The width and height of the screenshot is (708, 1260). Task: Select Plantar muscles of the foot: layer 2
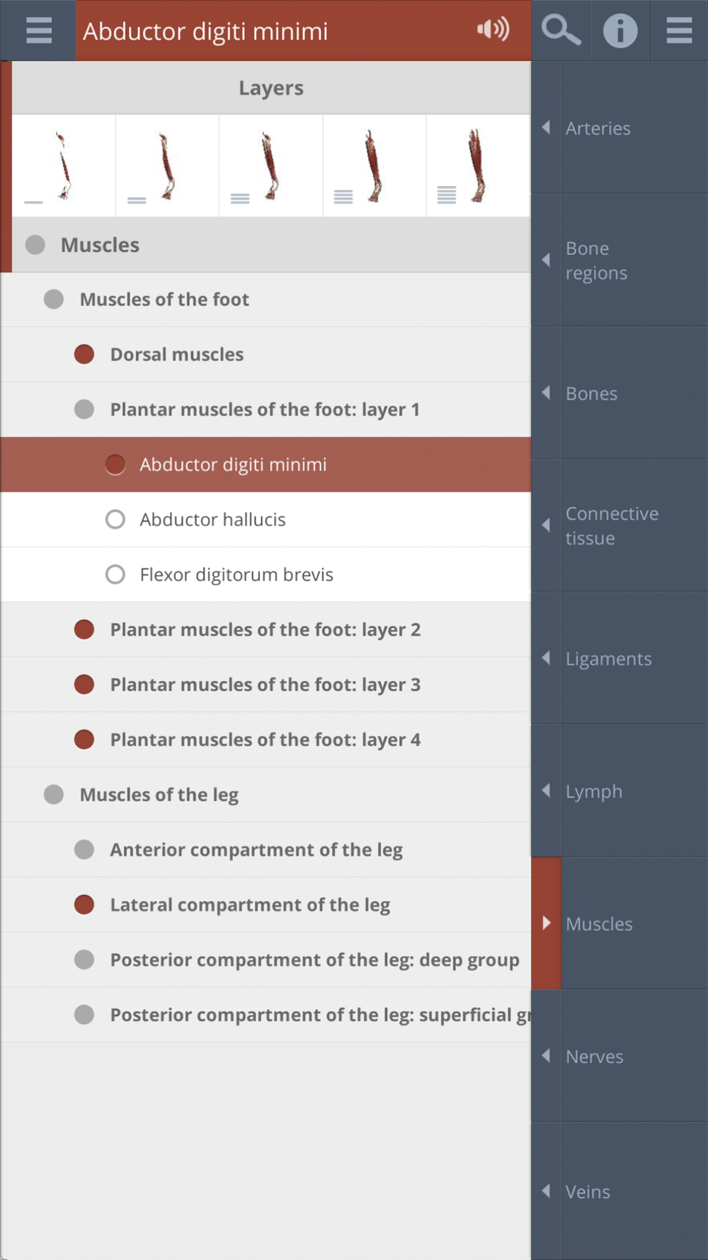click(x=265, y=629)
